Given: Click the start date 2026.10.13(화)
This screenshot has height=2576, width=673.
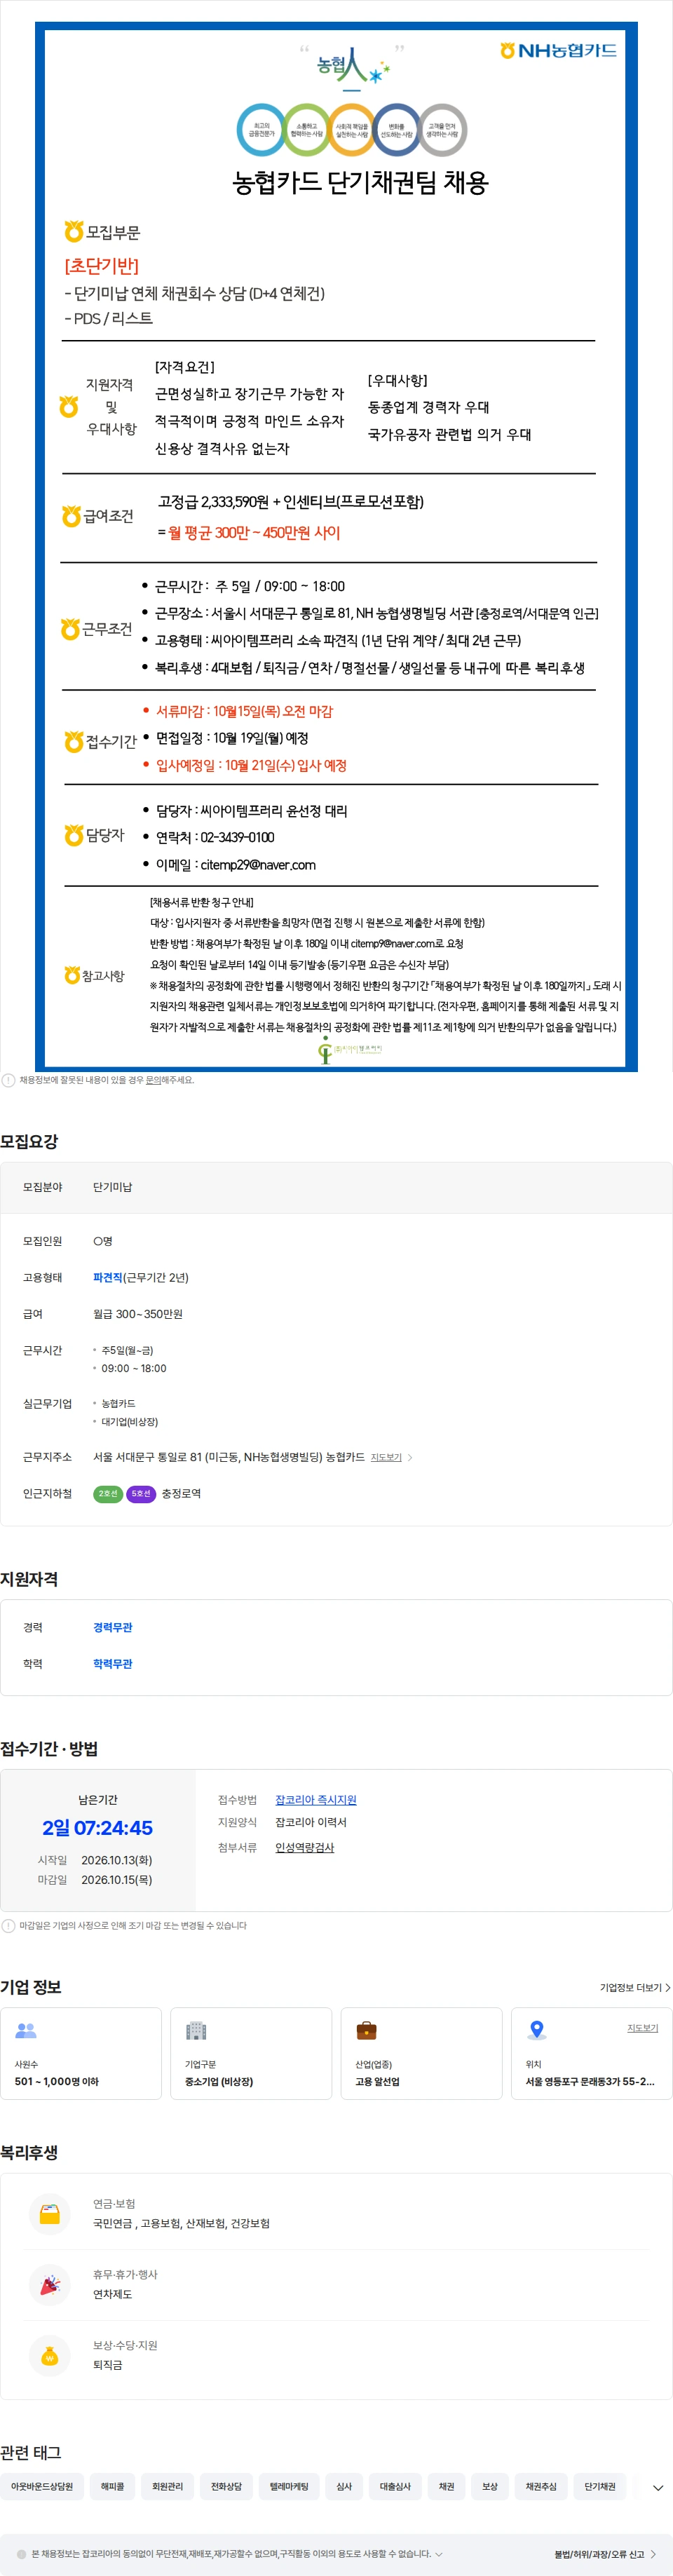Looking at the screenshot, I should (117, 1860).
